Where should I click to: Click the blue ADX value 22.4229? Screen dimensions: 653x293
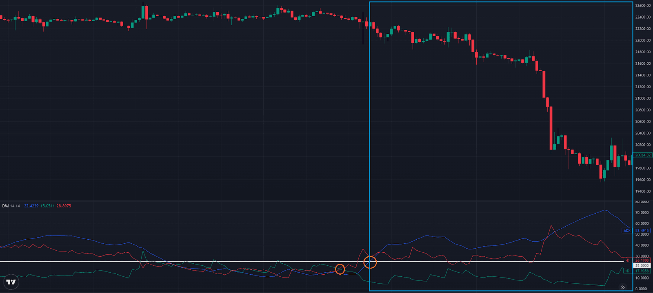(x=31, y=206)
